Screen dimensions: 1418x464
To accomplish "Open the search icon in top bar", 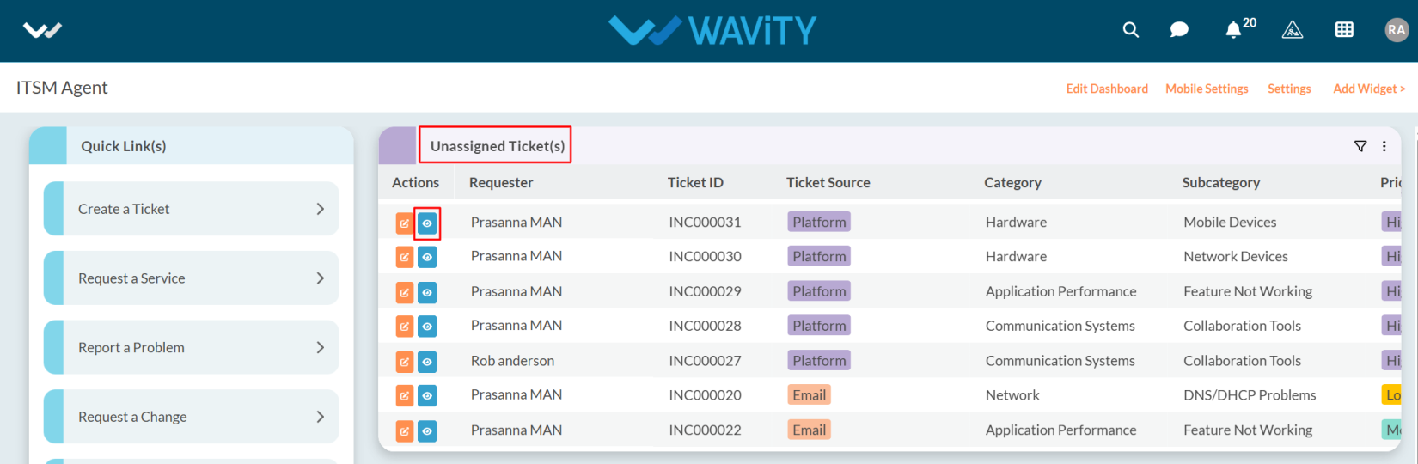I will [x=1131, y=30].
